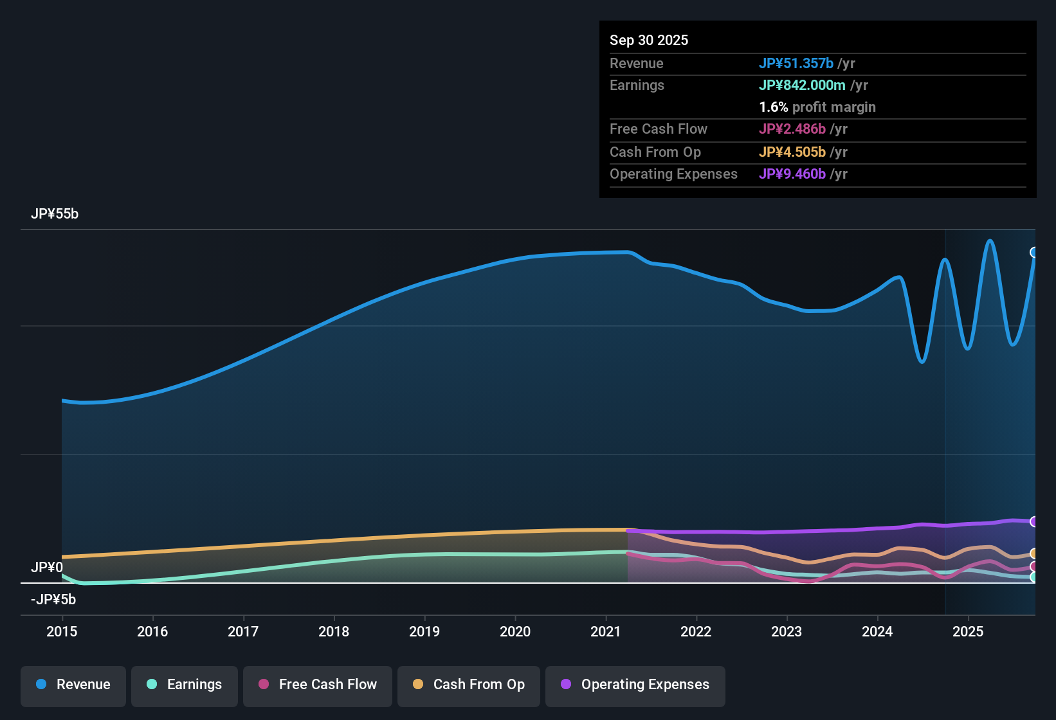Screen dimensions: 1056x720
Task: Toggle the Revenue series off via its legend chip
Action: pyautogui.click(x=73, y=685)
